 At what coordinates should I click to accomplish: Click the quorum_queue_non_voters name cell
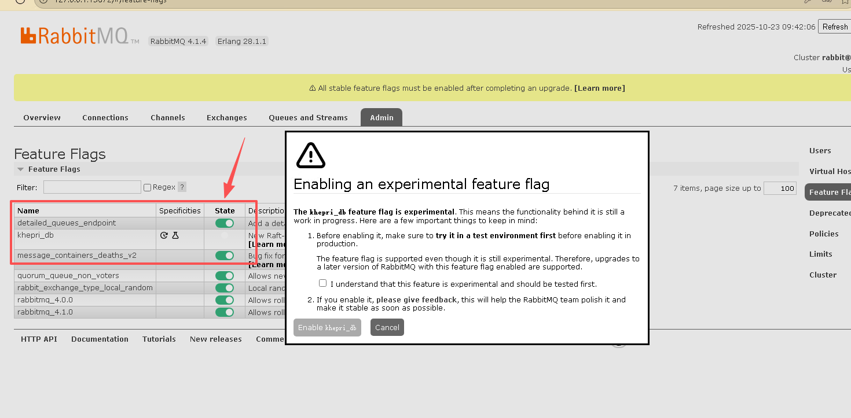pyautogui.click(x=85, y=276)
